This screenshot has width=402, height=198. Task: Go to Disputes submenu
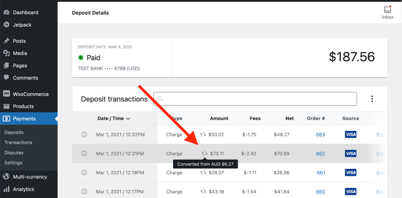14,153
